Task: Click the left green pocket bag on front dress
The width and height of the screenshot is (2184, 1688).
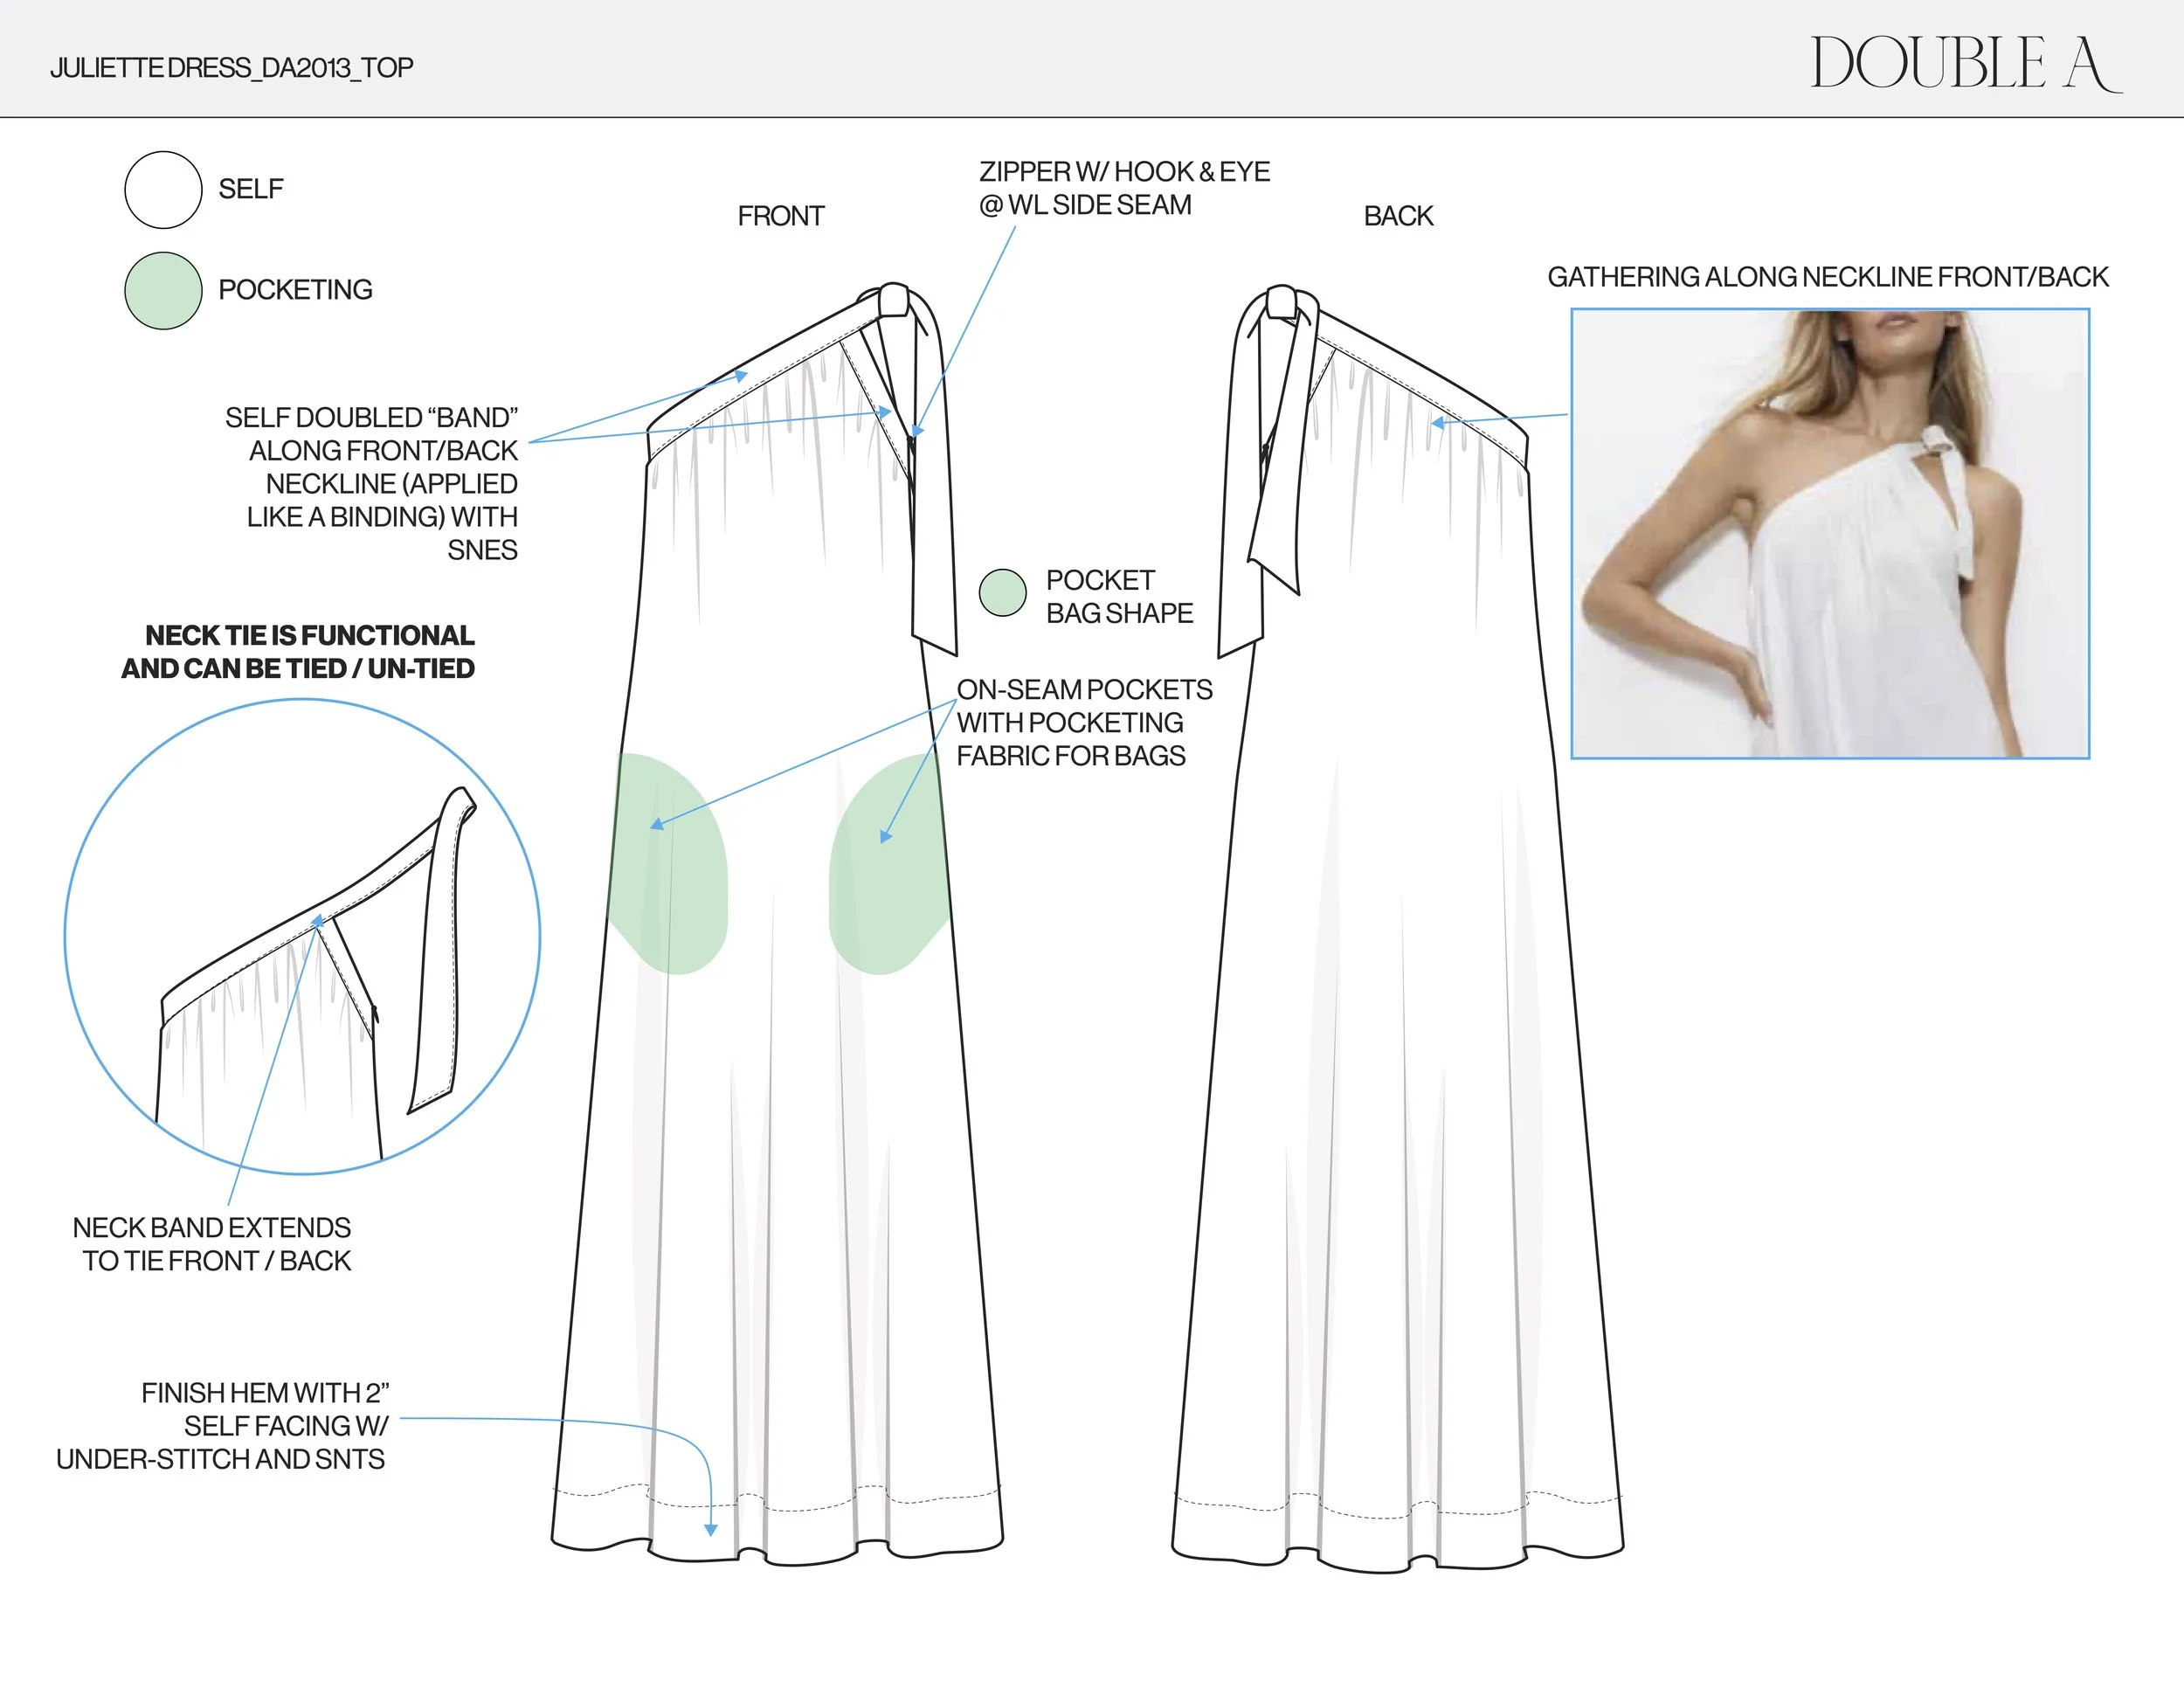Action: tap(668, 865)
